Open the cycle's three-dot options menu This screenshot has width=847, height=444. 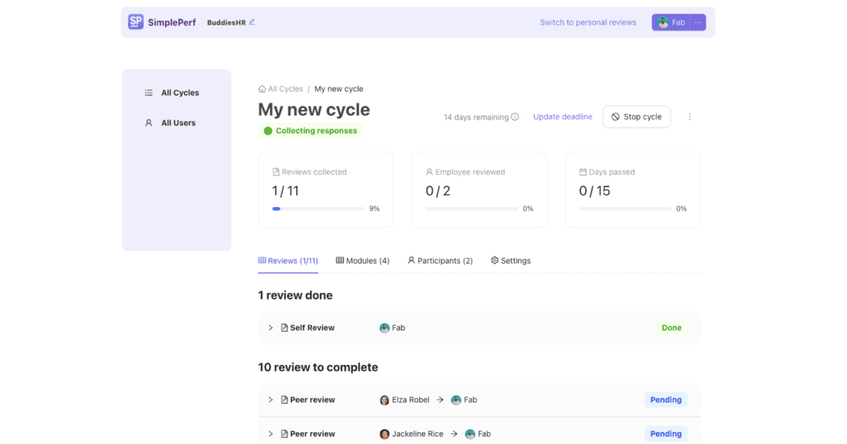pos(690,117)
